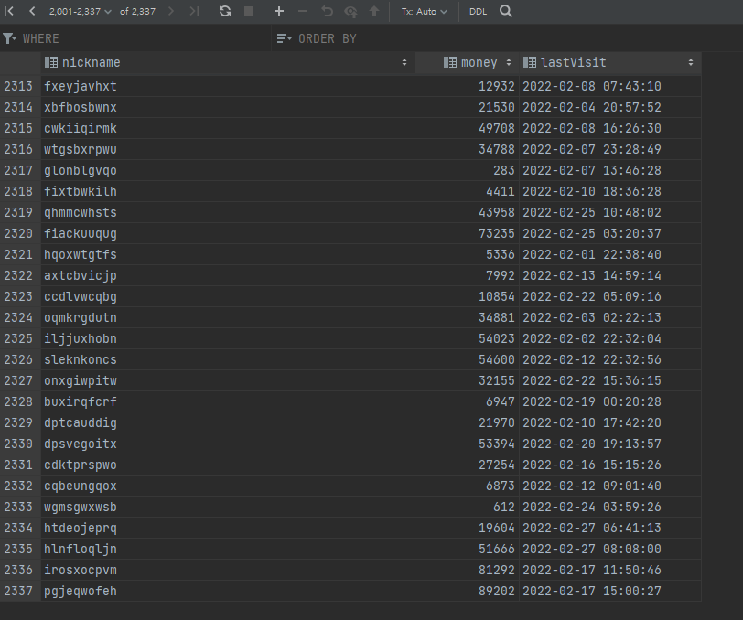This screenshot has height=620, width=743.
Task: Select the nickname cell 'cwkiiqirmk'
Action: click(x=228, y=128)
